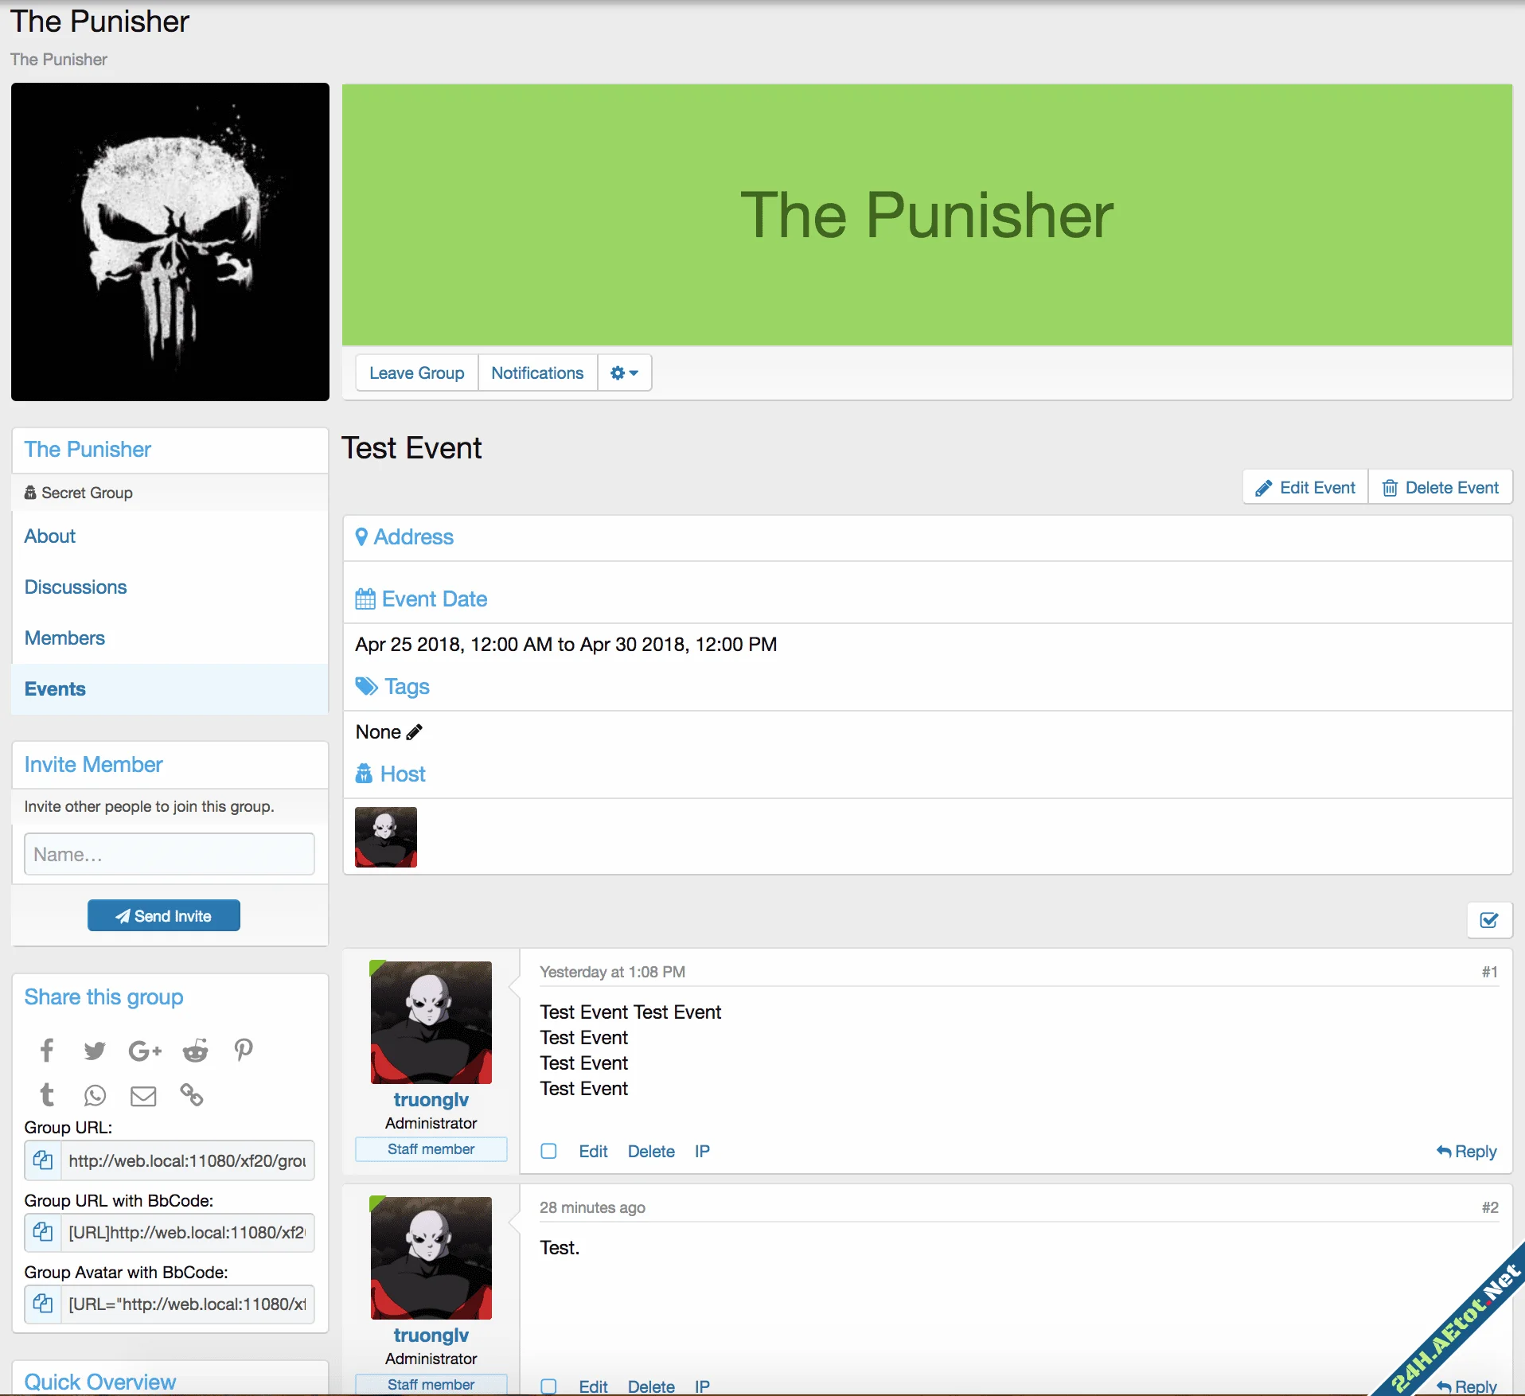Edit post #1
This screenshot has width=1525, height=1396.
[x=593, y=1151]
